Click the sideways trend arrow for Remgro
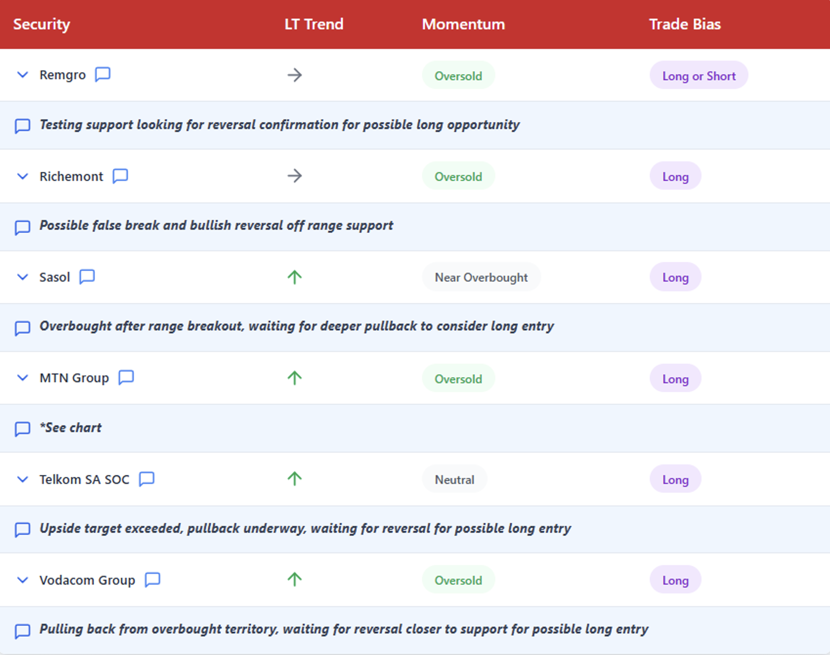The height and width of the screenshot is (655, 830). click(294, 75)
